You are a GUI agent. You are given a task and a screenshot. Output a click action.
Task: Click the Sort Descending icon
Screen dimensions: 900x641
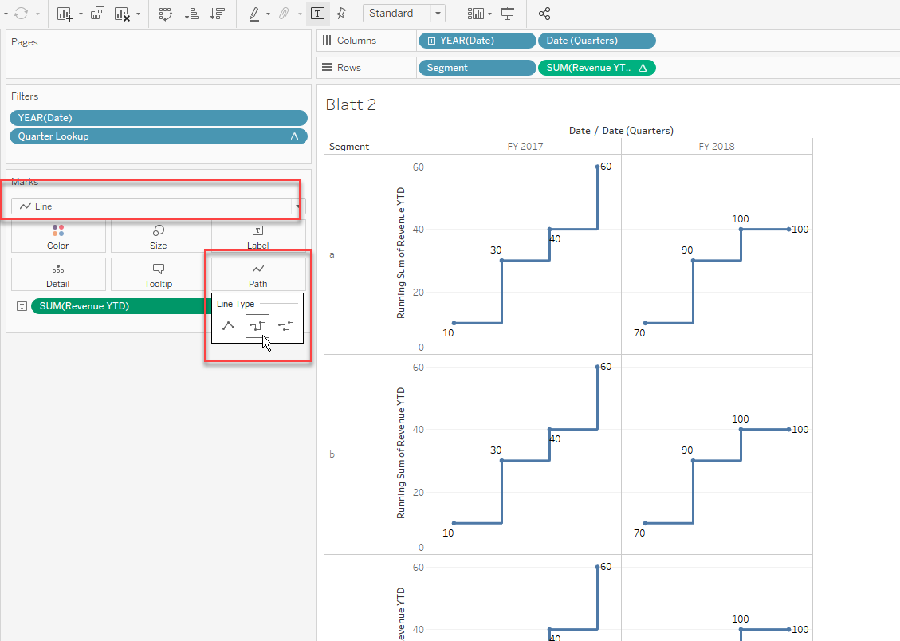(218, 14)
